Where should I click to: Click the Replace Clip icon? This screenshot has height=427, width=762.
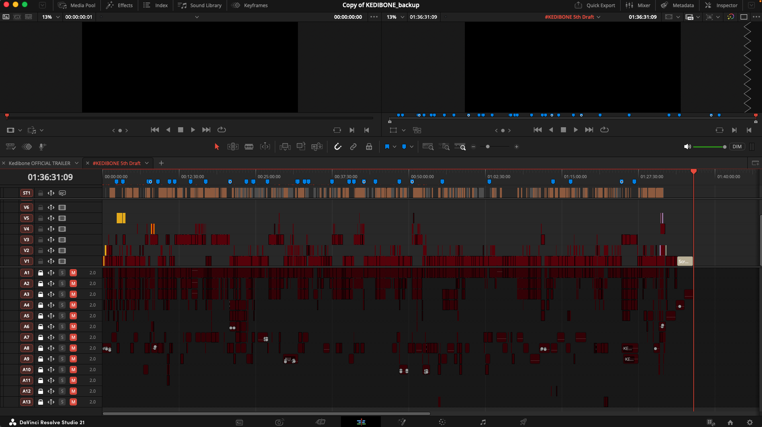tap(317, 147)
